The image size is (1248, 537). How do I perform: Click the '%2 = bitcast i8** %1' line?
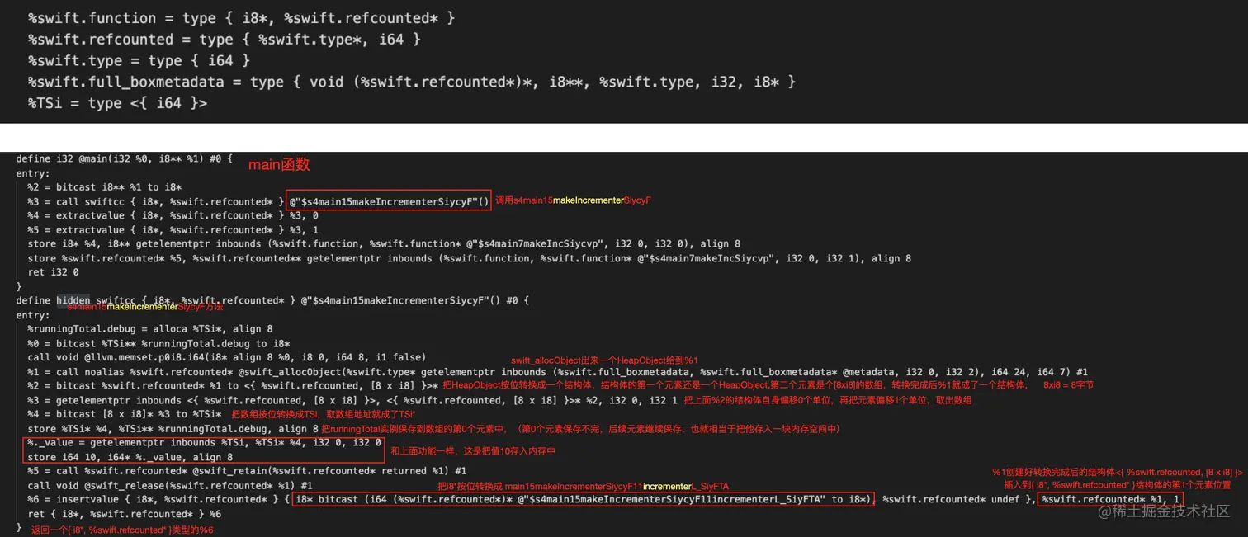pos(104,187)
